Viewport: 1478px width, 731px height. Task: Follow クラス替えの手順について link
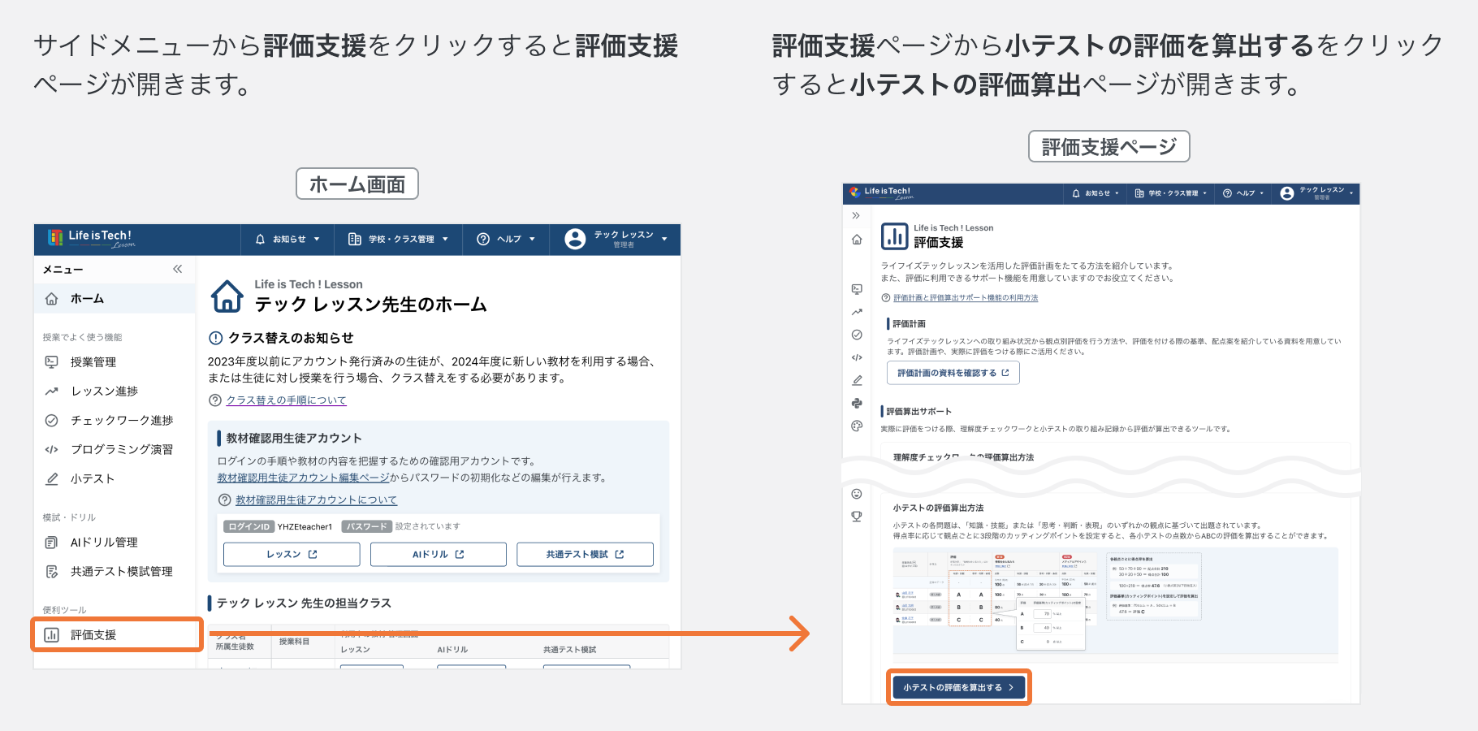click(x=286, y=400)
